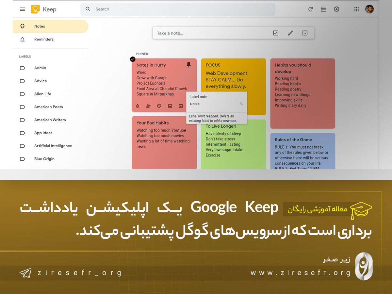392x294 pixels.
Task: Open the Google apps grid
Action: (x=356, y=9)
